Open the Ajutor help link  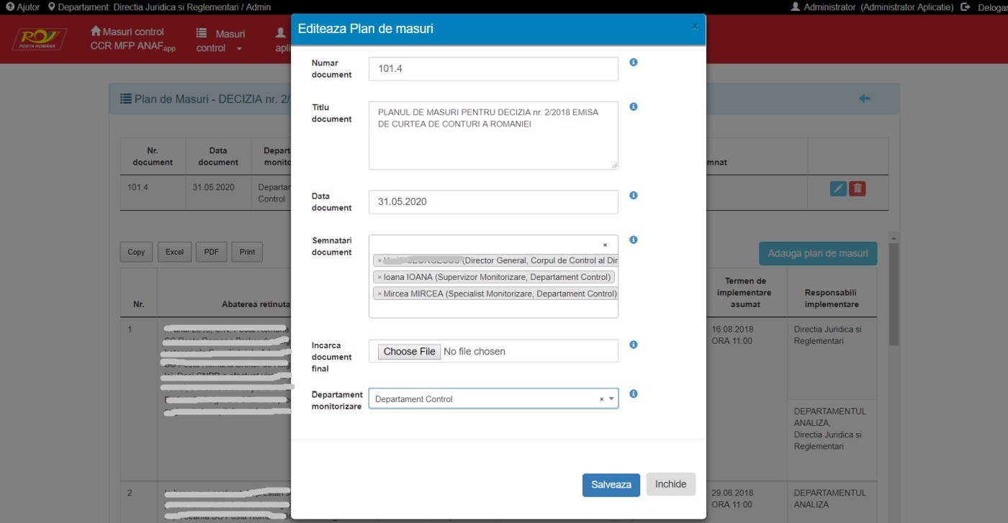(x=23, y=6)
